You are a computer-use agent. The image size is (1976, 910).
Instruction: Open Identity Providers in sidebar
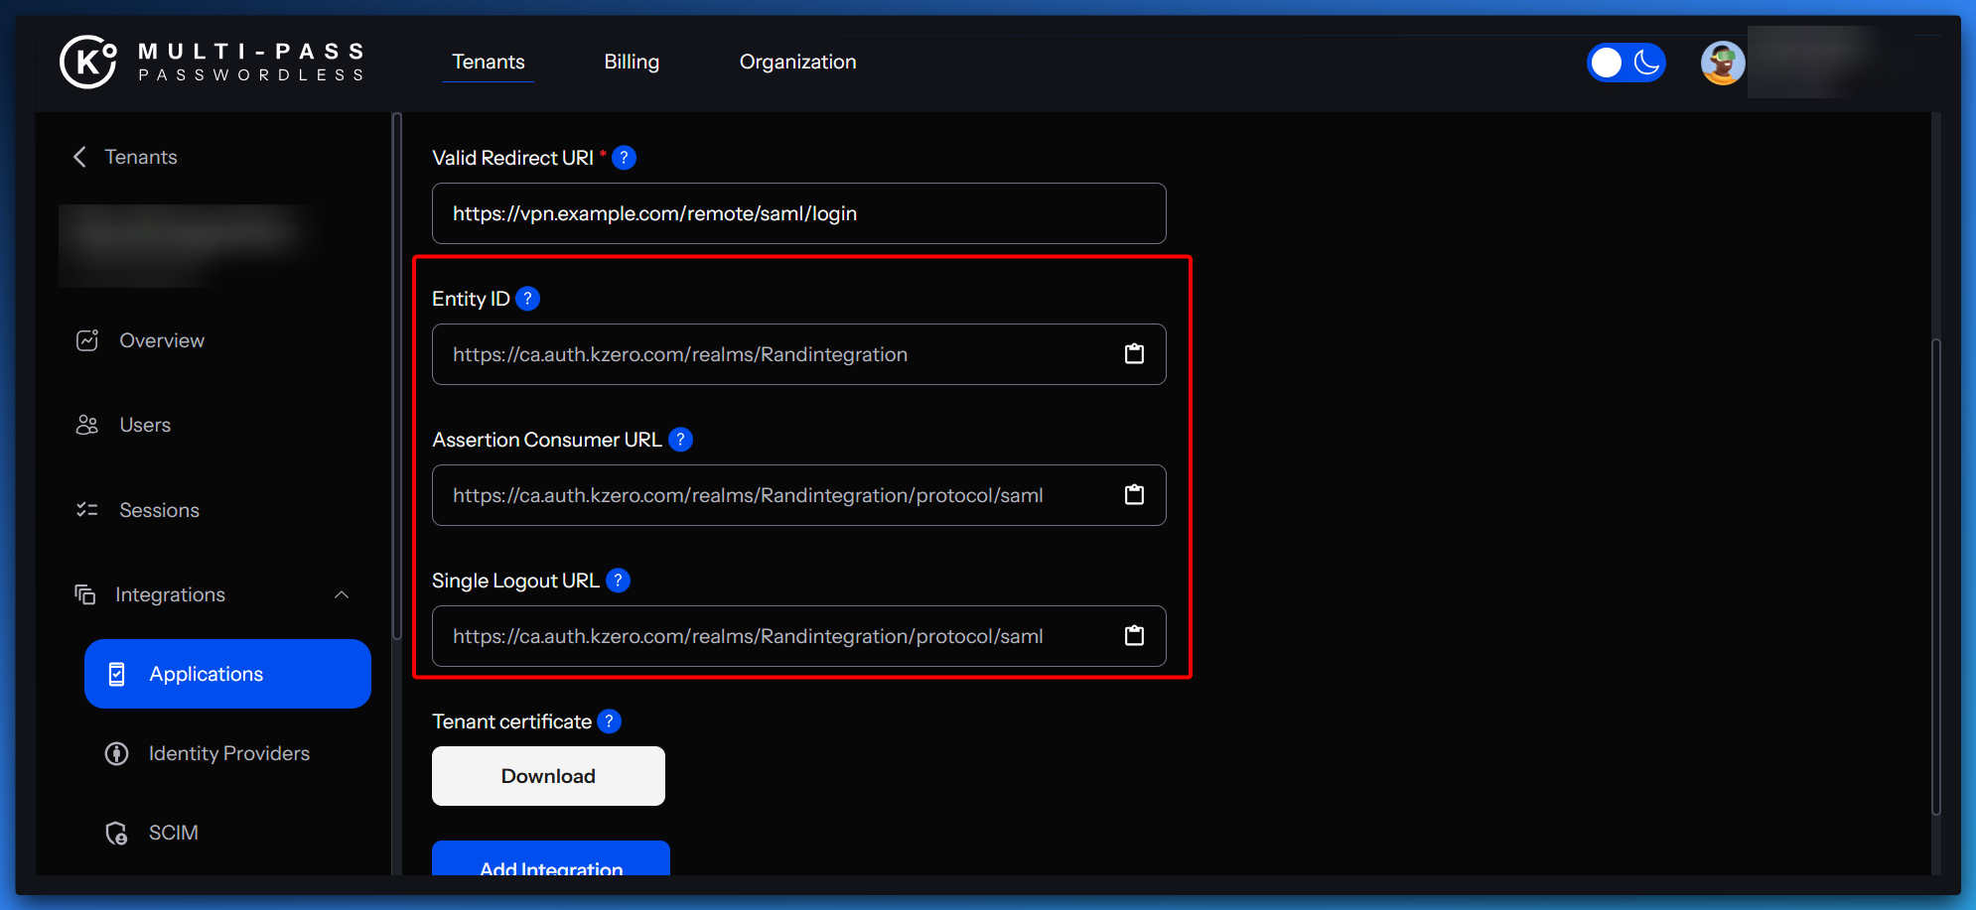pyautogui.click(x=228, y=753)
